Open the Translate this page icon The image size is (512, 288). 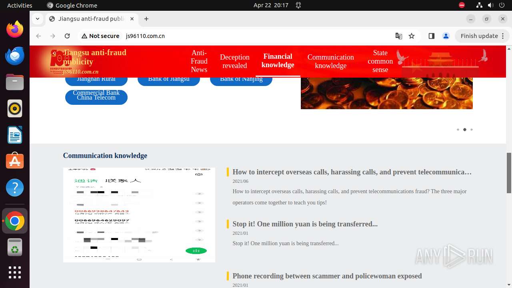coord(399,36)
